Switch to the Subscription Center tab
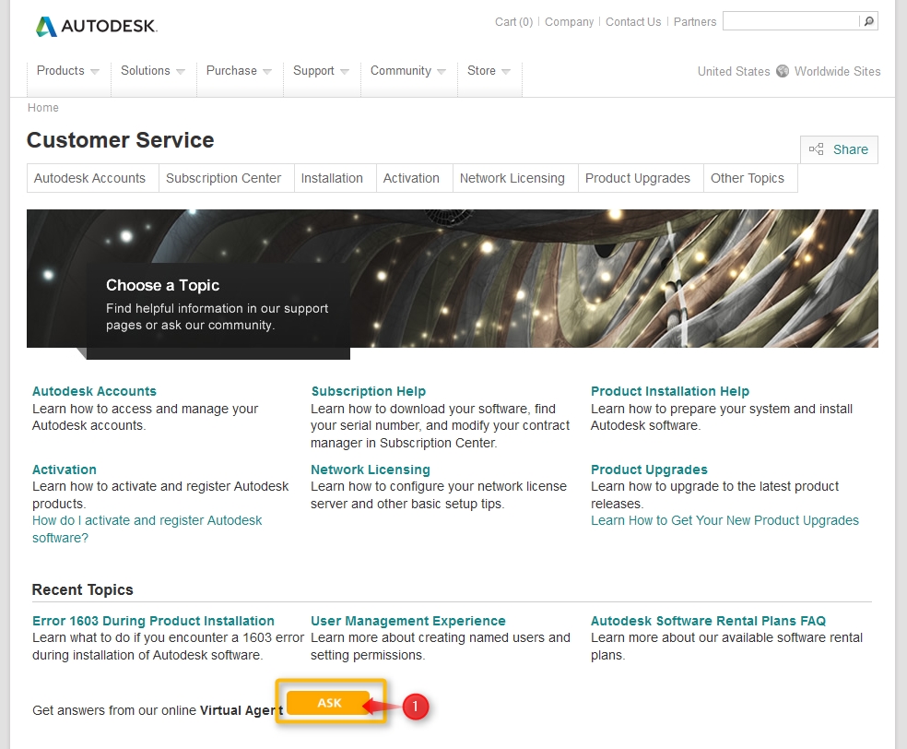 coord(223,178)
